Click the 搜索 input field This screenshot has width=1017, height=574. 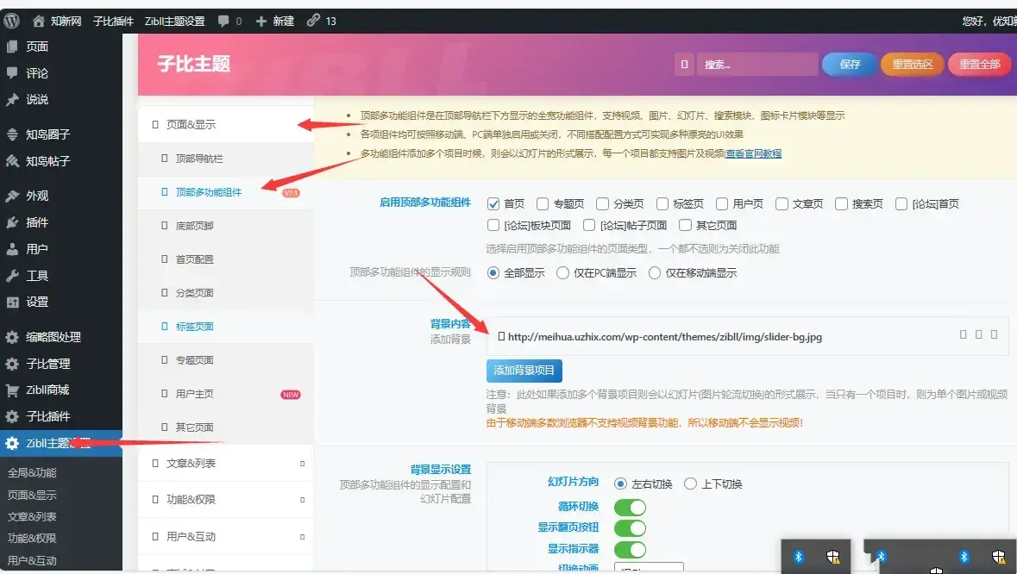click(756, 64)
